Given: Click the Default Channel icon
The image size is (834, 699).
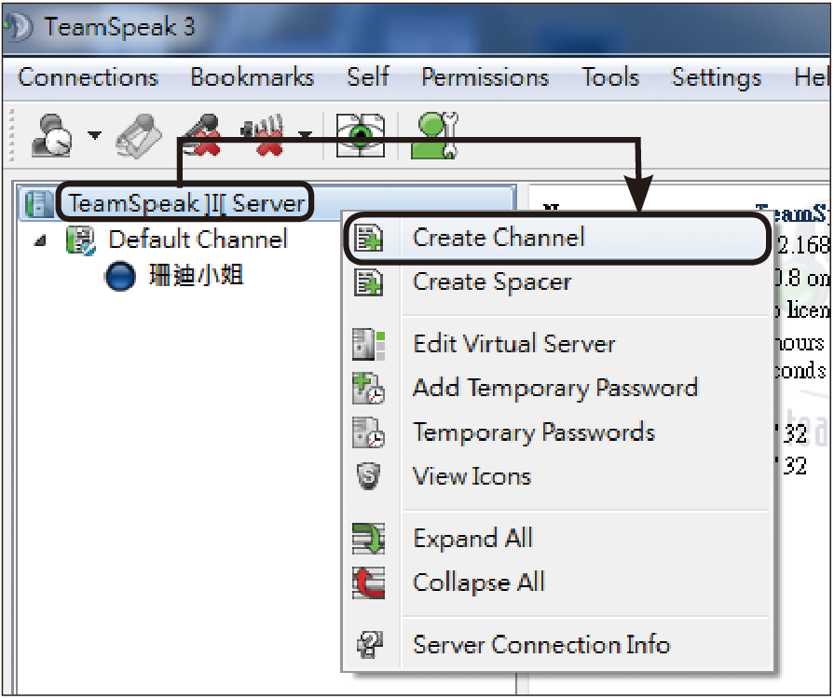Looking at the screenshot, I should [80, 240].
